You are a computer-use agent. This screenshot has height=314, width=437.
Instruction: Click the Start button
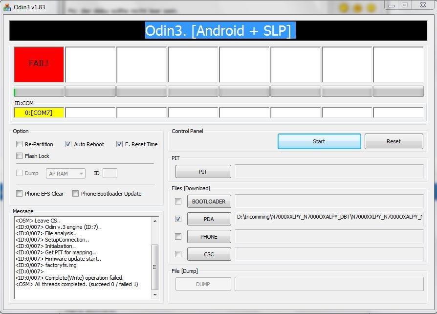click(319, 141)
